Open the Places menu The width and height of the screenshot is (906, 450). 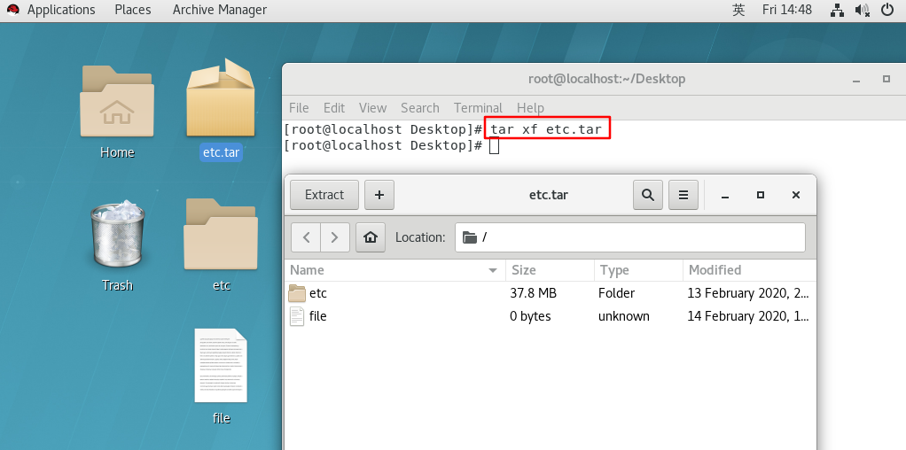tap(133, 10)
